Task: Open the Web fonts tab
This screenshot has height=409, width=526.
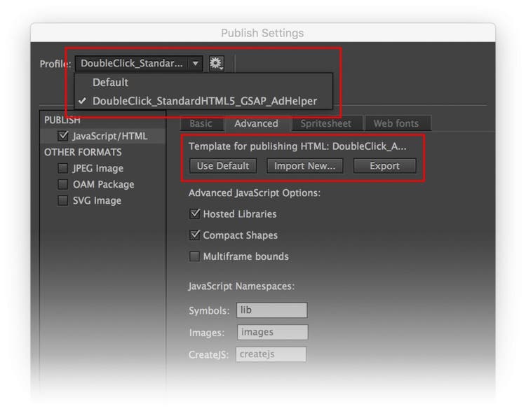Action: [396, 124]
